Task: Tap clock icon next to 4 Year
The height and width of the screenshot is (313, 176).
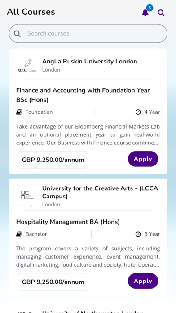Action: pos(138,112)
